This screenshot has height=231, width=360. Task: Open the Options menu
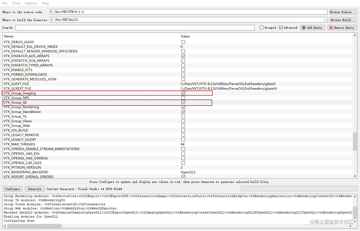pyautogui.click(x=31, y=3)
